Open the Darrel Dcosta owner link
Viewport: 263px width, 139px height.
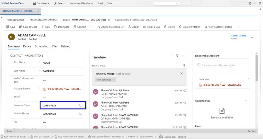click(x=239, y=36)
